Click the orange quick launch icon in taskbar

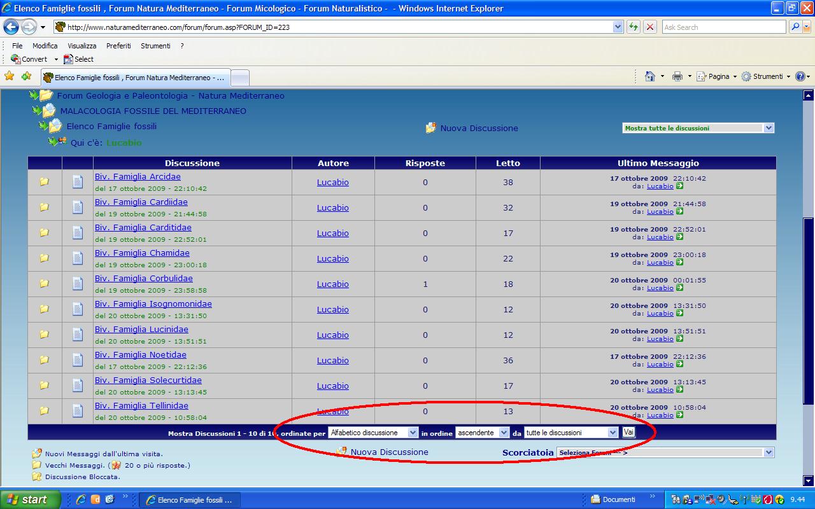coord(96,499)
